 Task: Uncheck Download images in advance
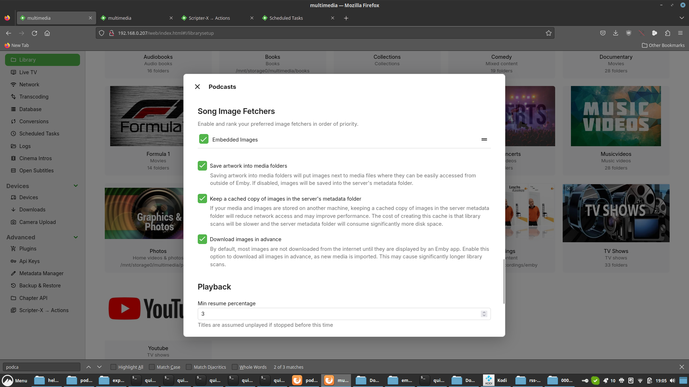(202, 239)
